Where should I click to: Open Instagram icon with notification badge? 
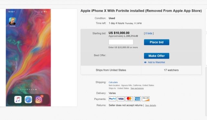coord(39,100)
